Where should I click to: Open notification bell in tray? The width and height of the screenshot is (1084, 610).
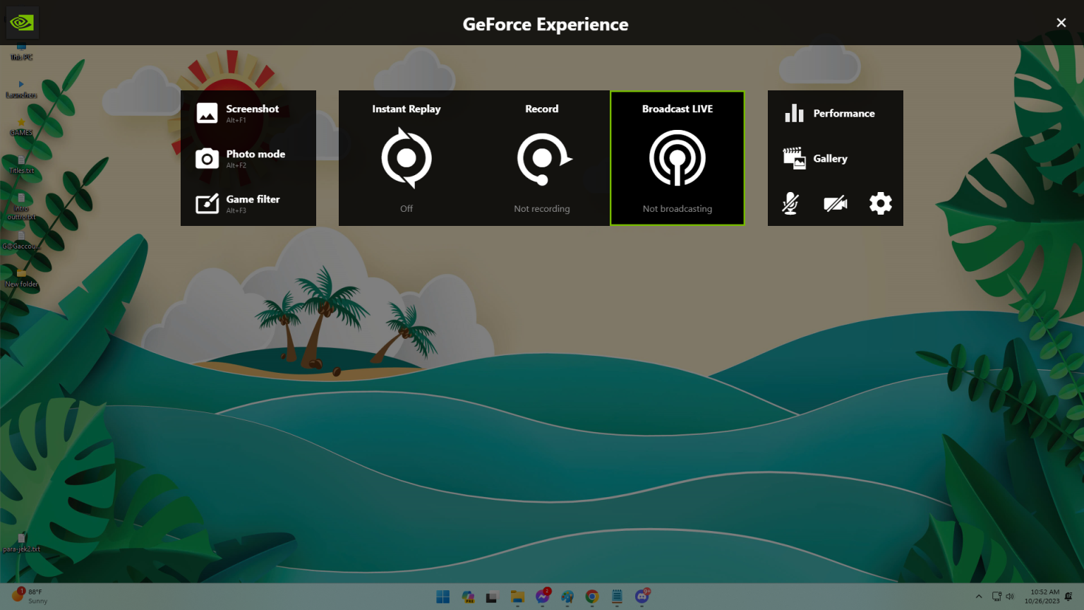[x=1068, y=597]
